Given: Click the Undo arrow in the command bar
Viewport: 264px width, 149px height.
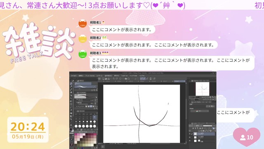Looking at the screenshot, I should [114, 79].
